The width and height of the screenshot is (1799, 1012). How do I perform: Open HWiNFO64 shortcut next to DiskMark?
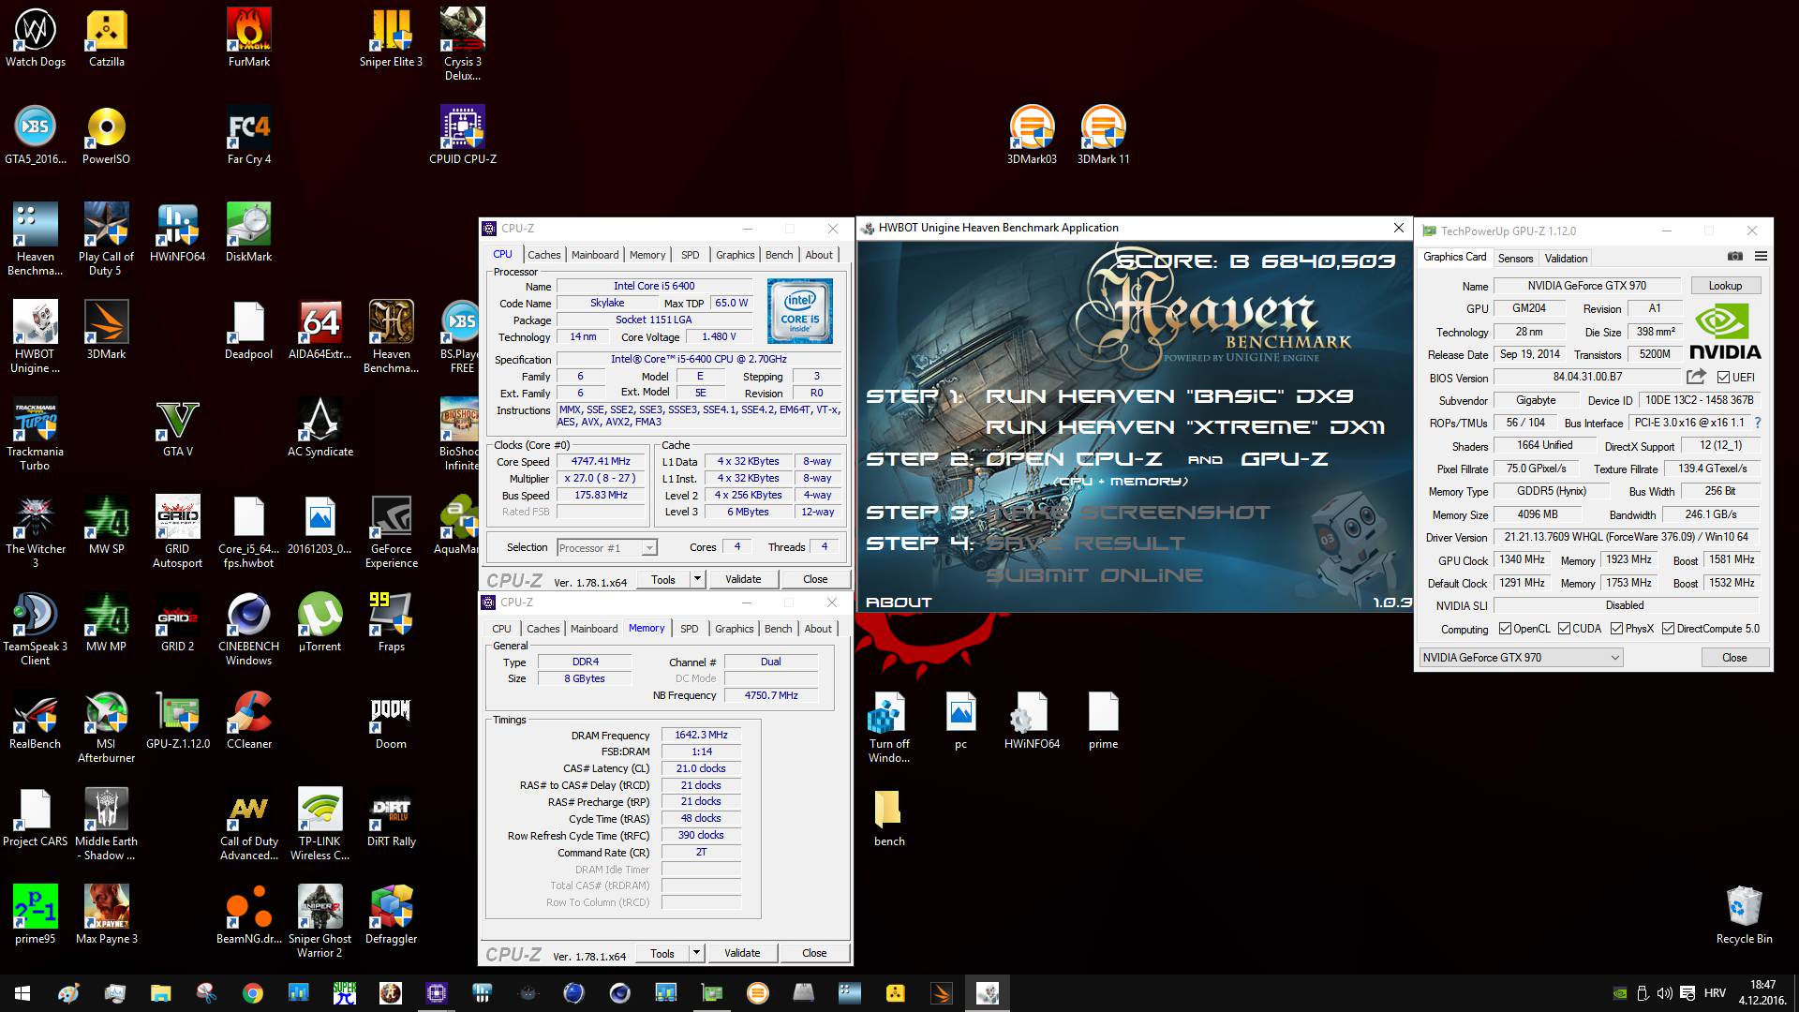coord(177,232)
